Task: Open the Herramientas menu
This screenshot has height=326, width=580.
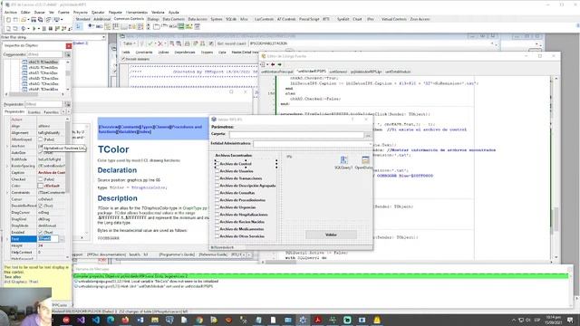Action: [137, 12]
